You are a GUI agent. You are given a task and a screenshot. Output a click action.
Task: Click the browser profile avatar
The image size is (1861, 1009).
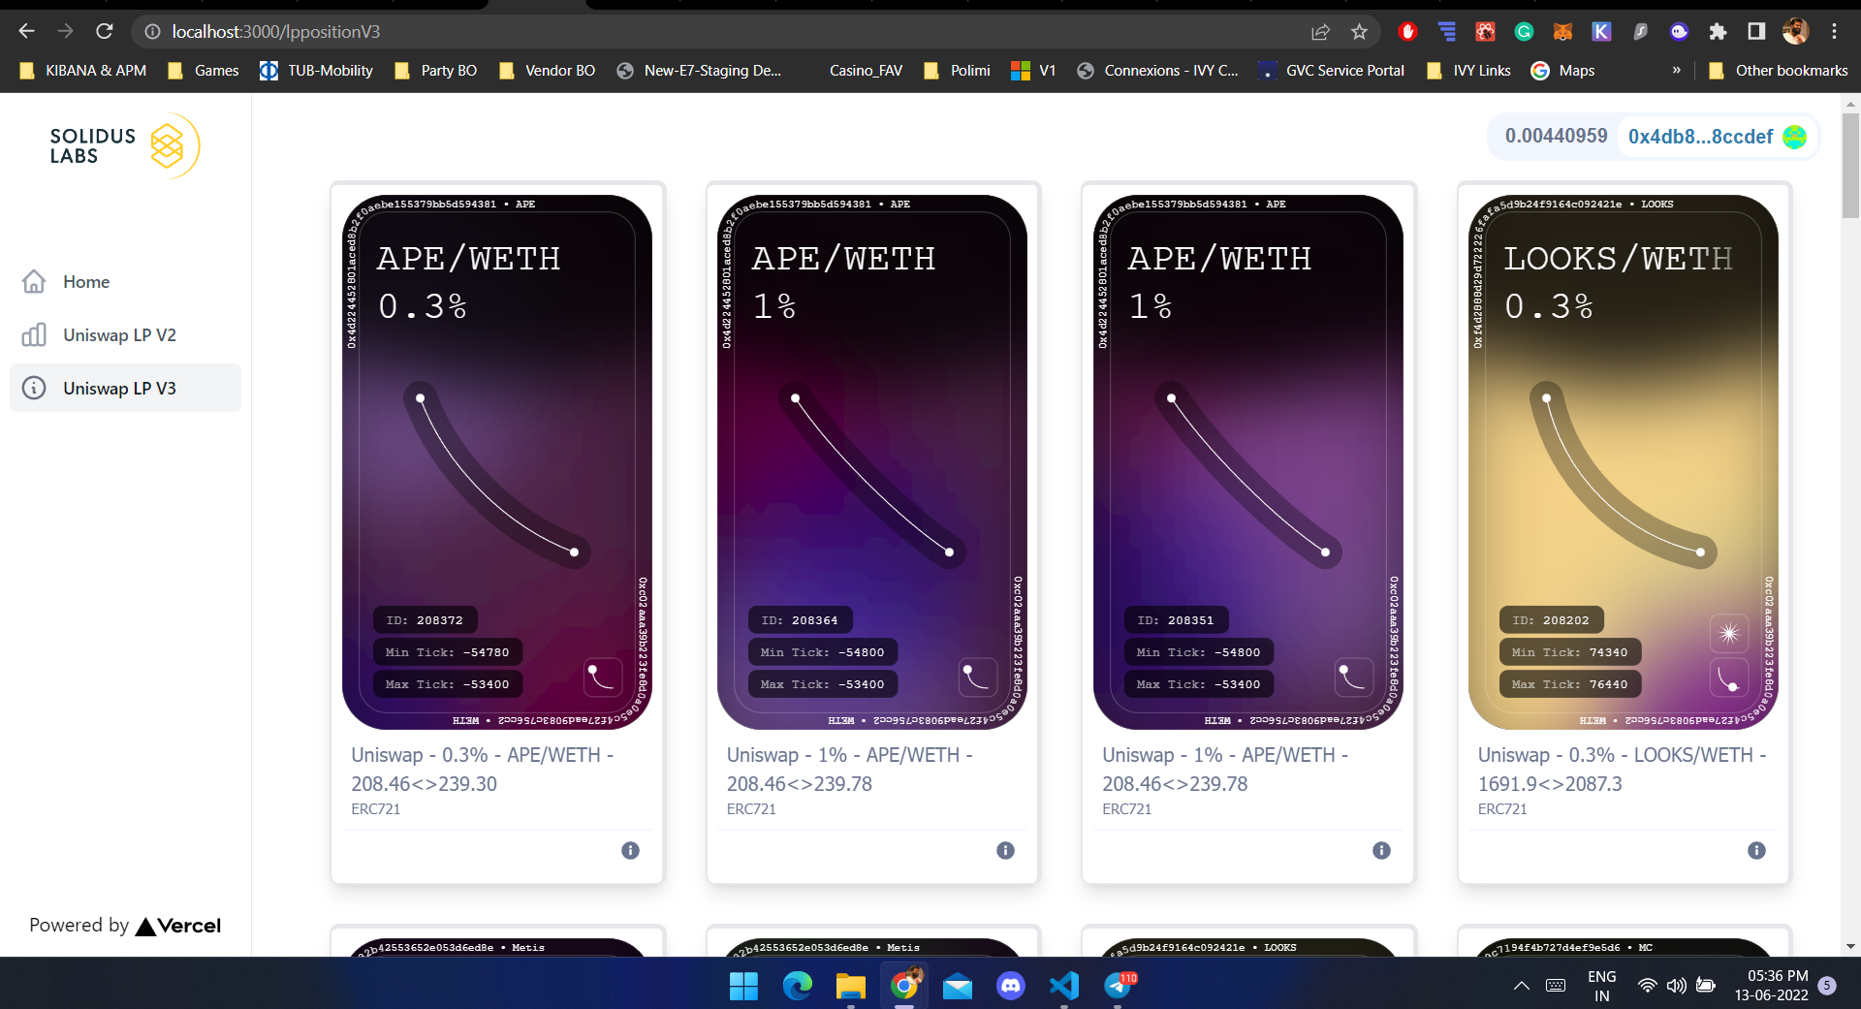[1795, 31]
